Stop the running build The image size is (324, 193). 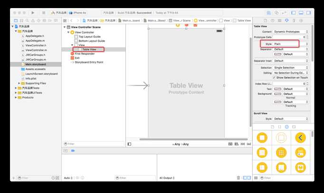(x=44, y=13)
